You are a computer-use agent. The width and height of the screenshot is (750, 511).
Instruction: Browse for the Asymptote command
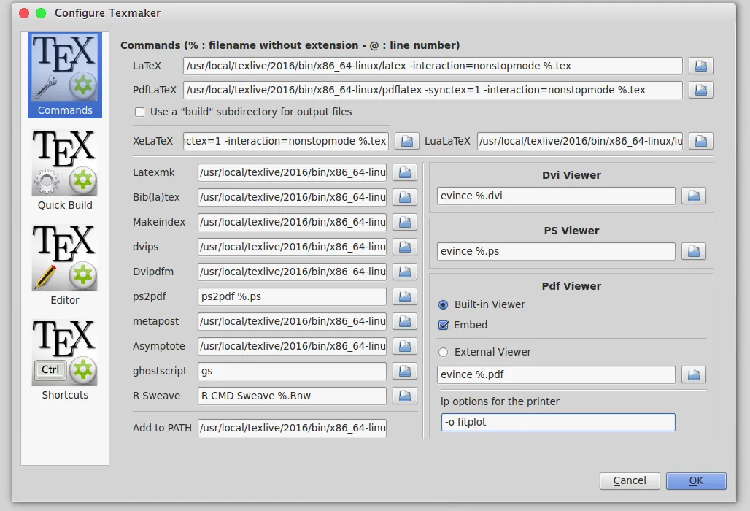(405, 347)
